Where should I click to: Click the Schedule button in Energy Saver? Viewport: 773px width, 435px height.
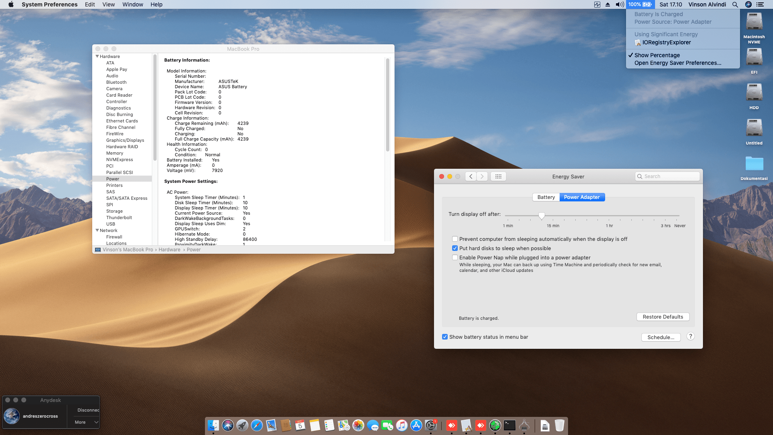pyautogui.click(x=661, y=337)
